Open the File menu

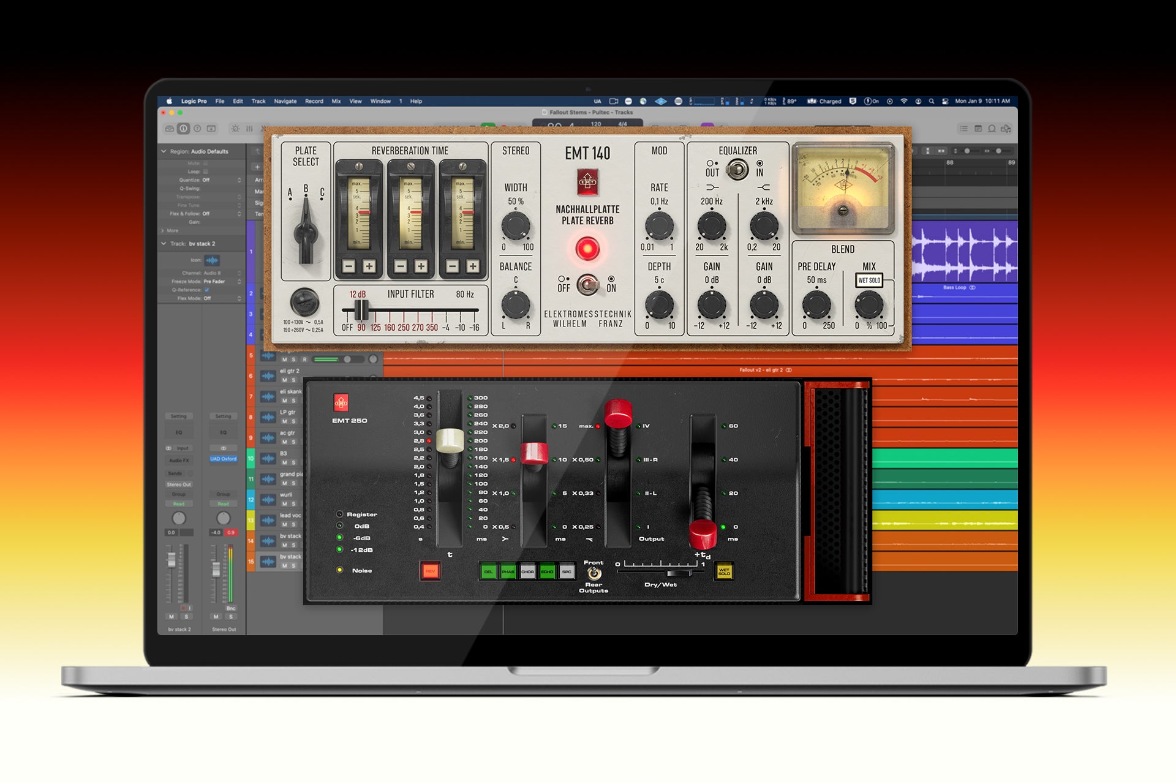point(220,101)
